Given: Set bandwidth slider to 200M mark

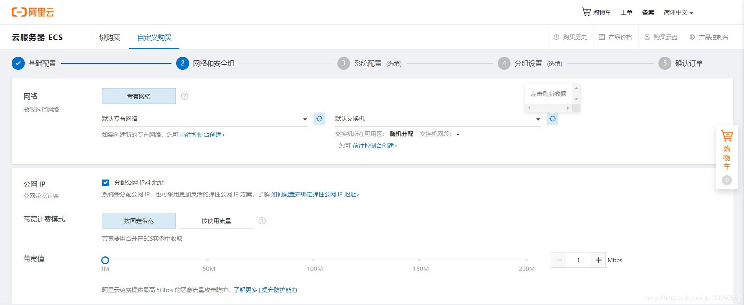Looking at the screenshot, I should pyautogui.click(x=526, y=260).
